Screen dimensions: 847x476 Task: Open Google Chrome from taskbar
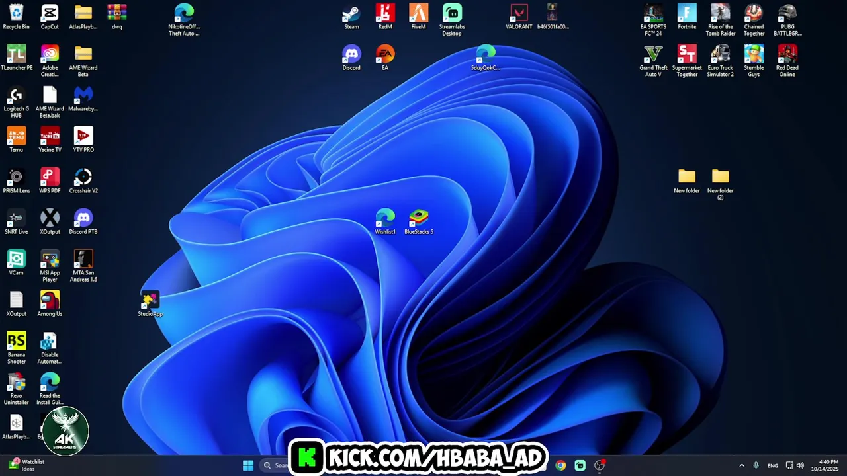pos(560,465)
